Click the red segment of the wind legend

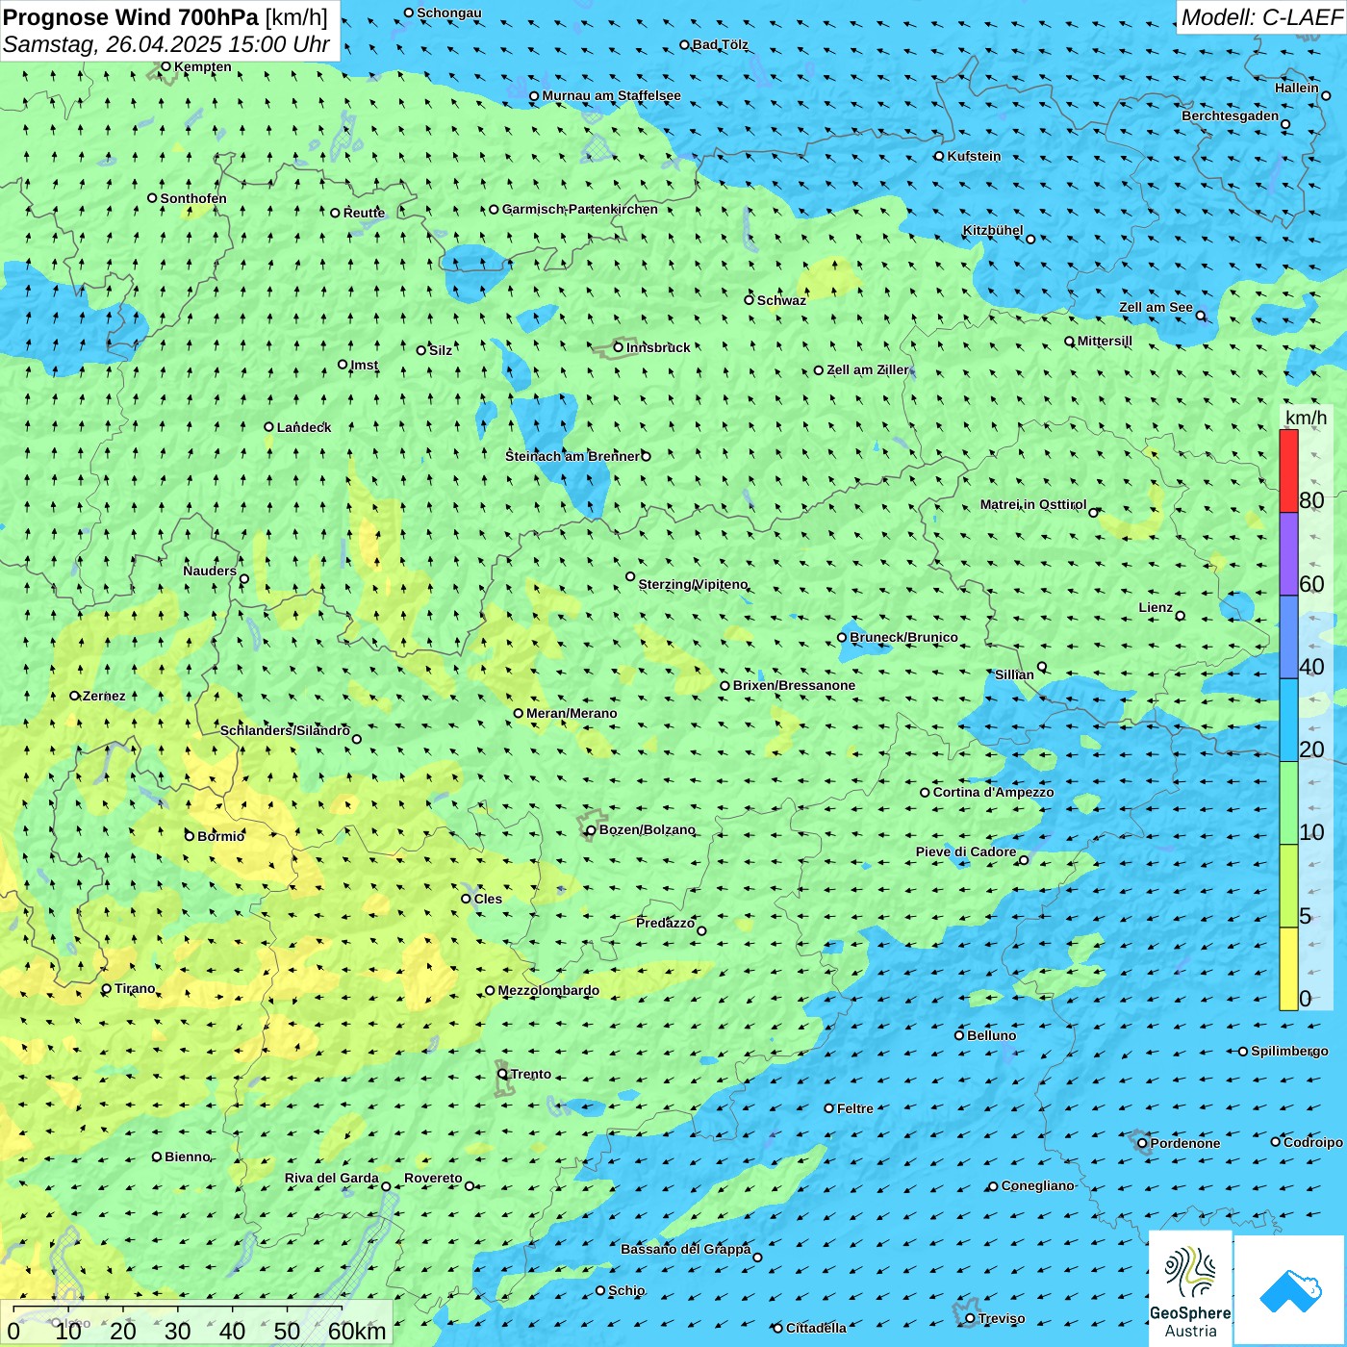pos(1288,470)
